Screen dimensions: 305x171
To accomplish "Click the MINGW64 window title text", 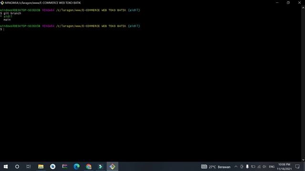I will (x=43, y=3).
